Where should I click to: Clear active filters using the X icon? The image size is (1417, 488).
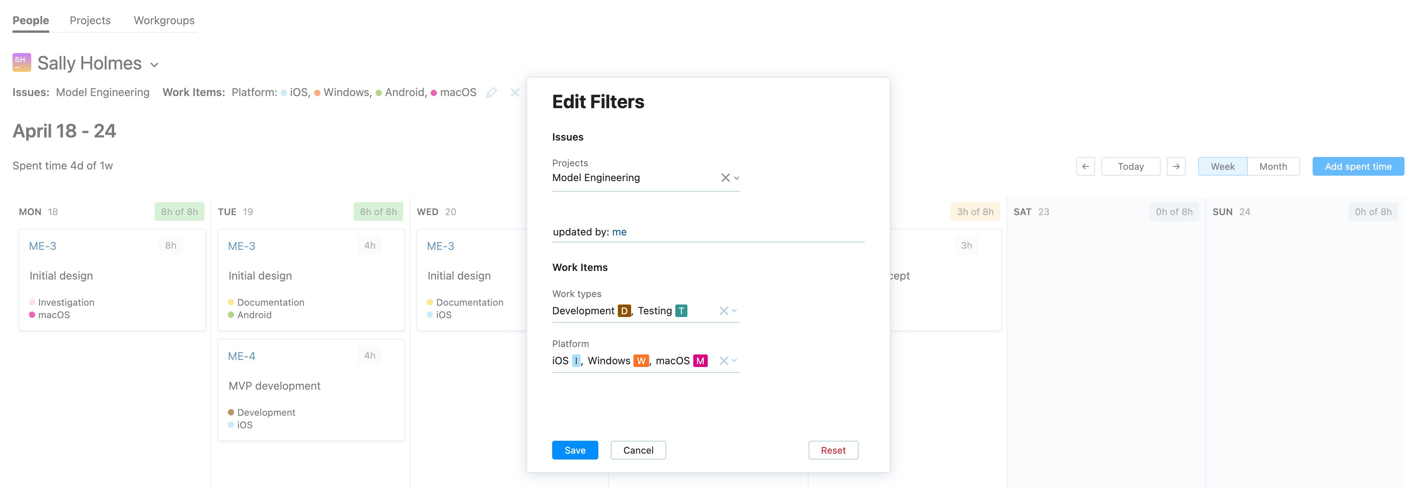click(515, 92)
